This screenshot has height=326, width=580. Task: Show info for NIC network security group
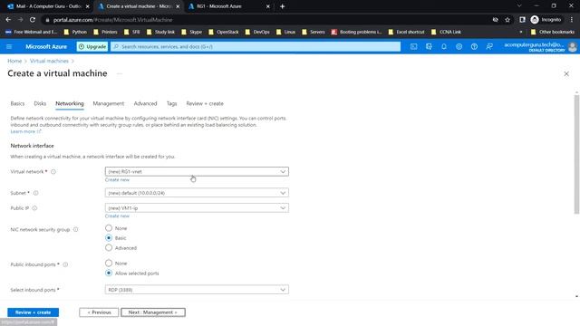click(x=76, y=229)
